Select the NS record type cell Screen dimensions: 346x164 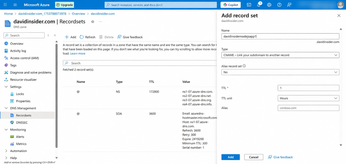(x=118, y=92)
